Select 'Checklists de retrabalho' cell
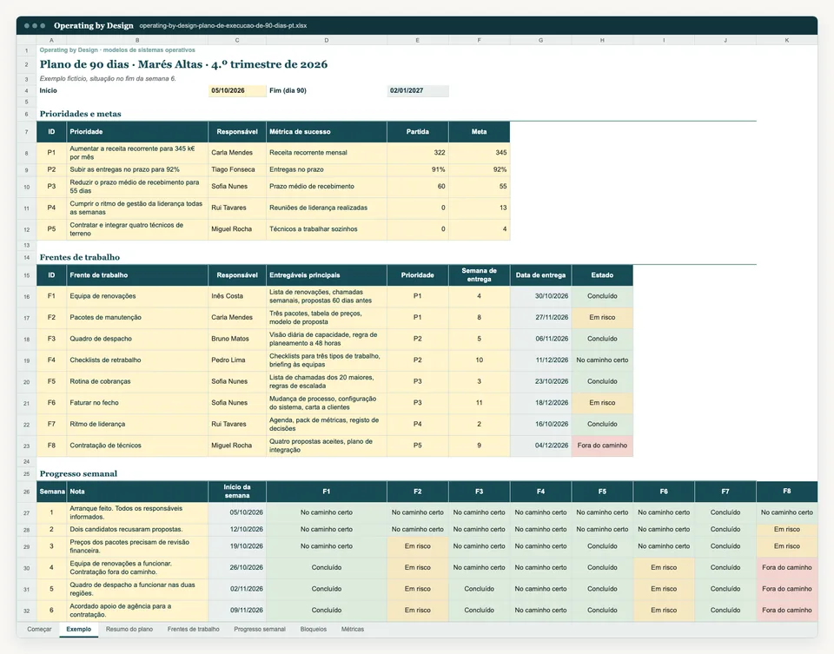Image resolution: width=834 pixels, height=654 pixels. tap(137, 360)
